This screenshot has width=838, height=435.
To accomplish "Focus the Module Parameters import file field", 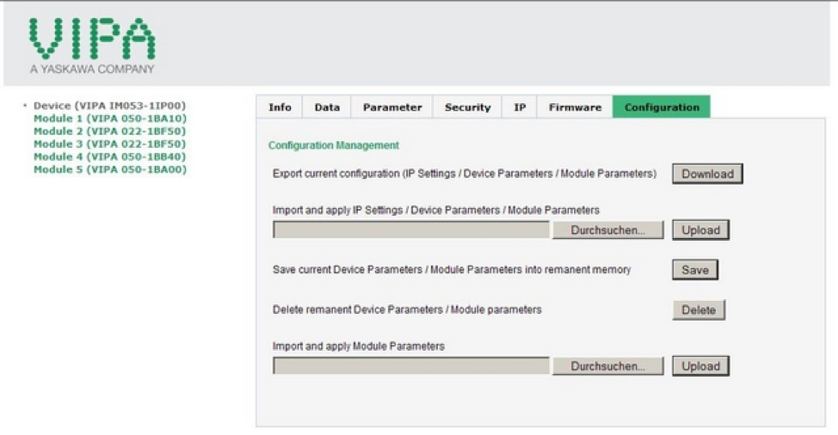I will click(x=411, y=366).
